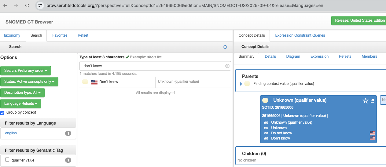This screenshot has width=386, height=167.
Task: Open the search history clock icon
Action: [225, 47]
